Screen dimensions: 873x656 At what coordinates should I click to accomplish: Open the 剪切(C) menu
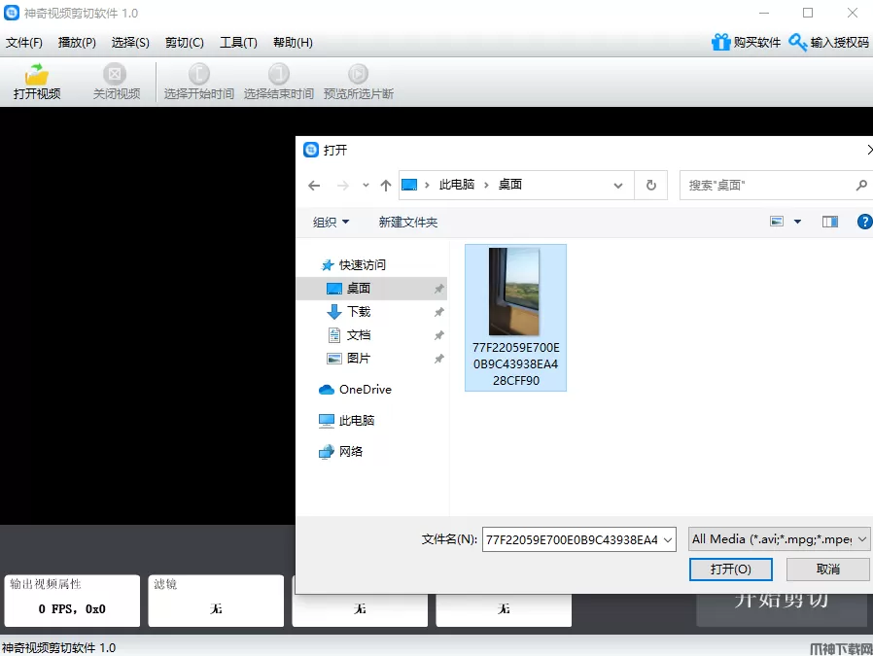coord(184,43)
